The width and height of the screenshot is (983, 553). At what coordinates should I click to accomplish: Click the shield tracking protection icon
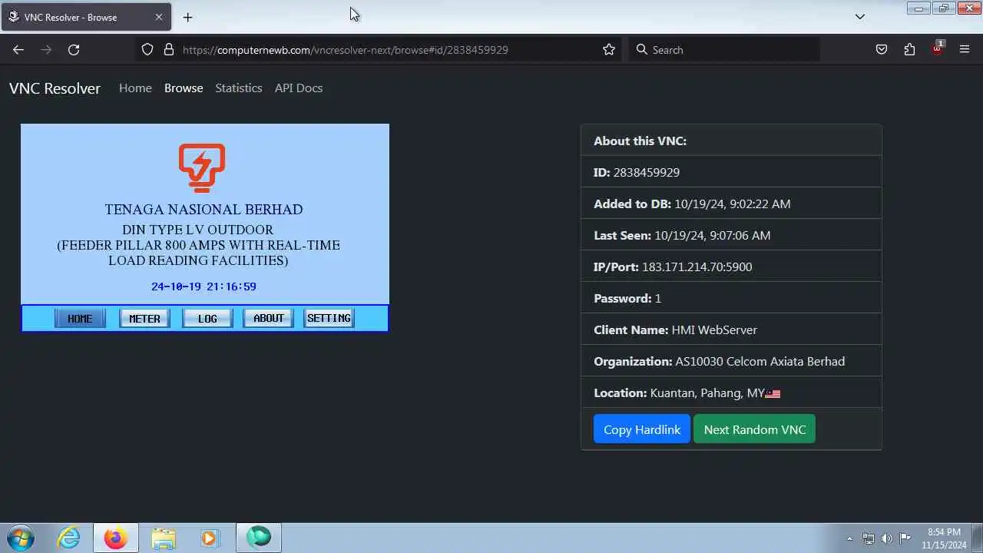[147, 50]
